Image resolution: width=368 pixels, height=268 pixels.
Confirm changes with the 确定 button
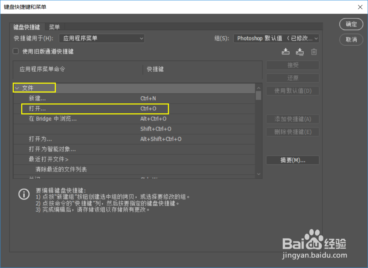point(351,24)
